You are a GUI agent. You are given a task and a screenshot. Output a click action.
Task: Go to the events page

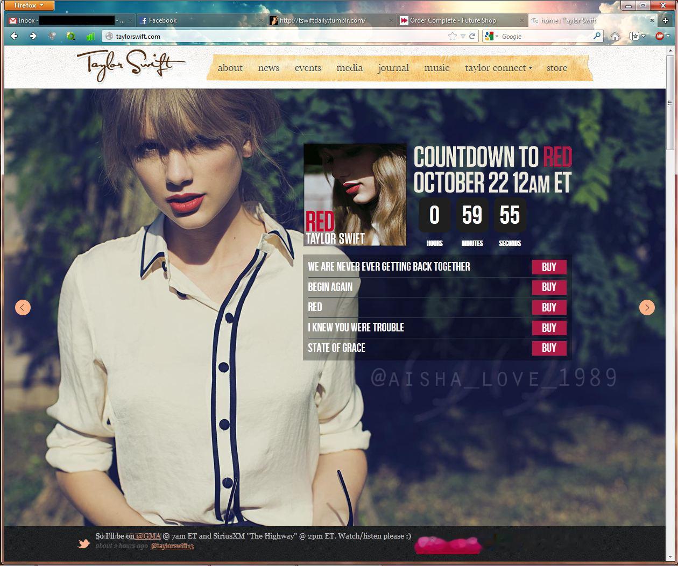point(308,68)
